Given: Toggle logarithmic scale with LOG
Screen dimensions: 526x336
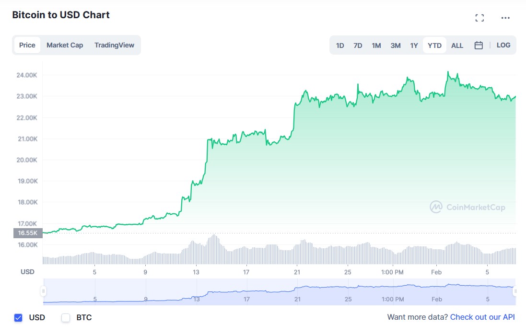Looking at the screenshot, I should coord(503,45).
